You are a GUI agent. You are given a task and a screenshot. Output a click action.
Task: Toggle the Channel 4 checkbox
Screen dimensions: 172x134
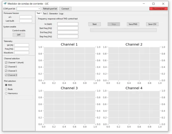6,75
